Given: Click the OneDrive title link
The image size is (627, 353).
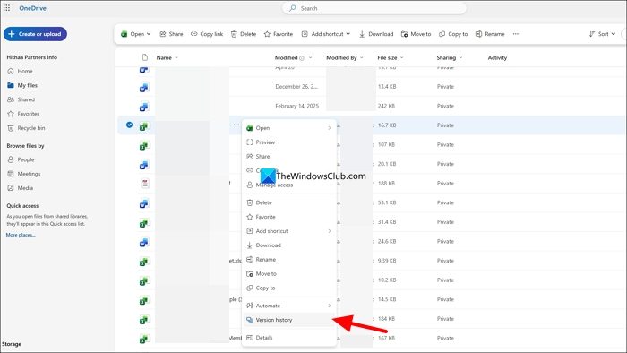Looking at the screenshot, I should pyautogui.click(x=32, y=8).
